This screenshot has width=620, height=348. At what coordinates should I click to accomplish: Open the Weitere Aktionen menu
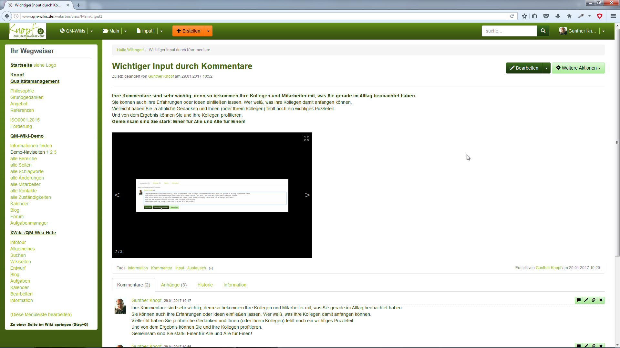pyautogui.click(x=578, y=68)
